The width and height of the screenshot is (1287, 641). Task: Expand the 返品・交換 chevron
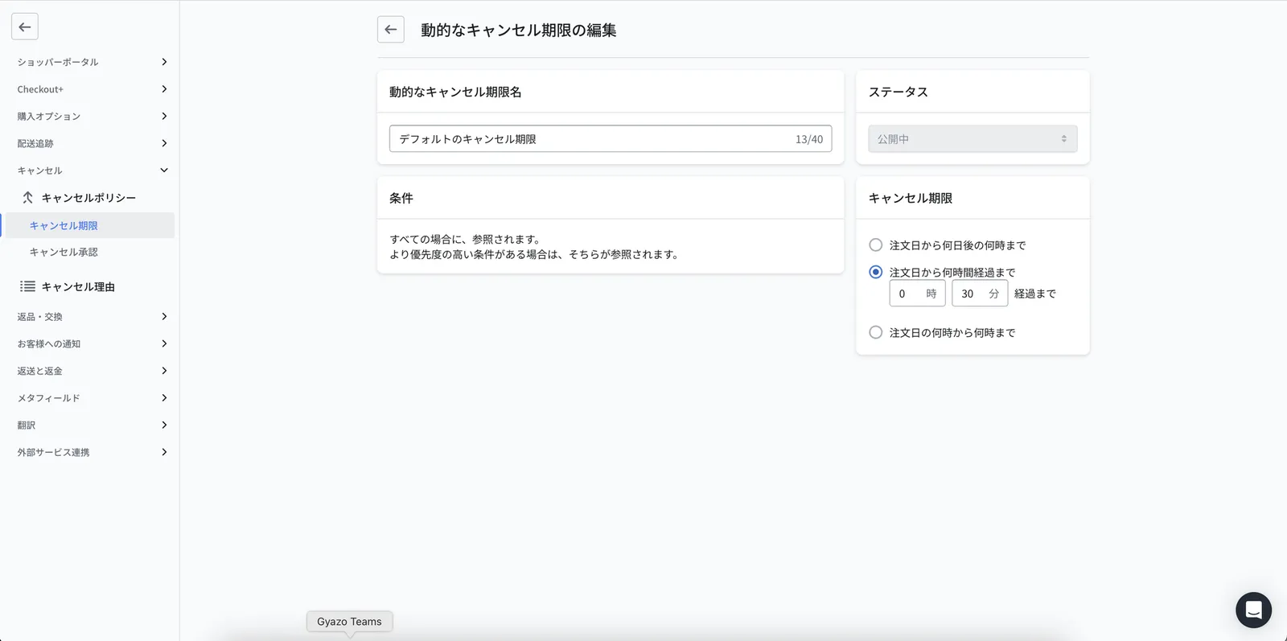tap(164, 317)
